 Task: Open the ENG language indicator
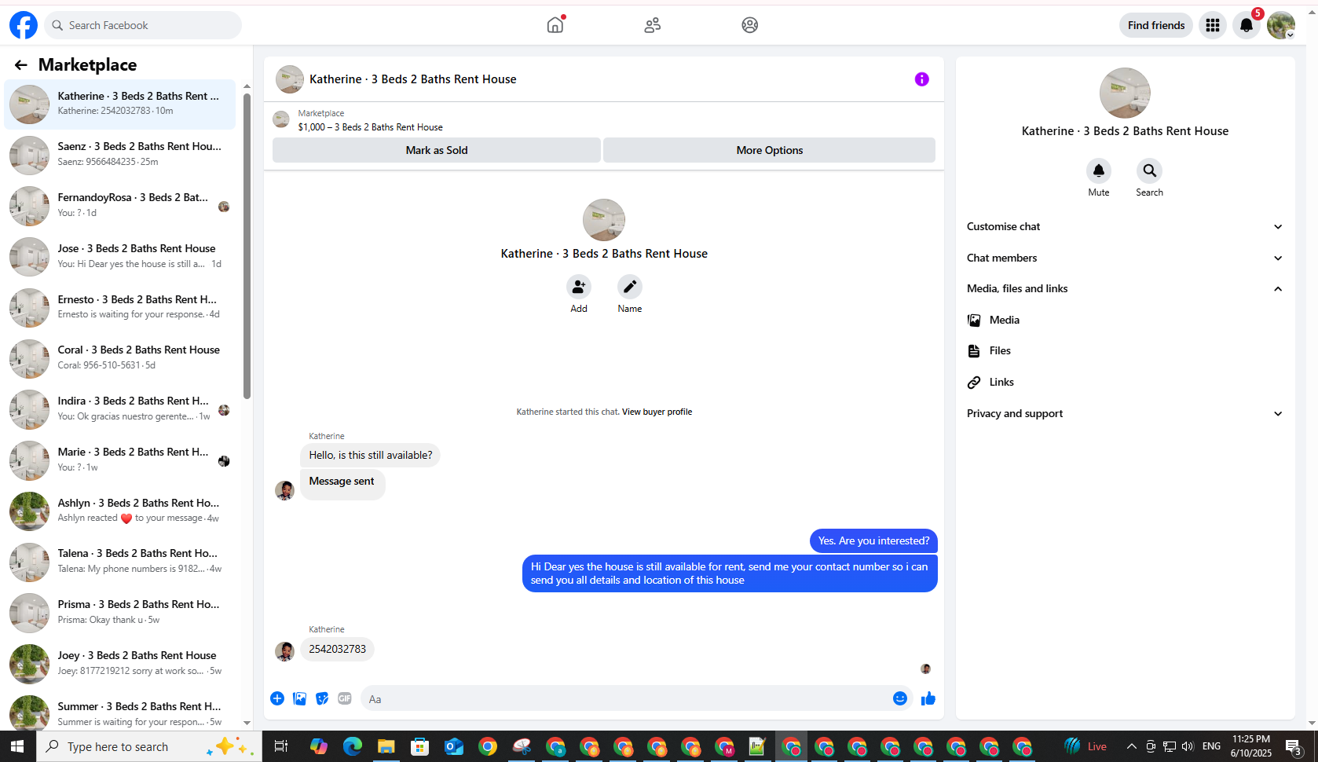[1211, 746]
